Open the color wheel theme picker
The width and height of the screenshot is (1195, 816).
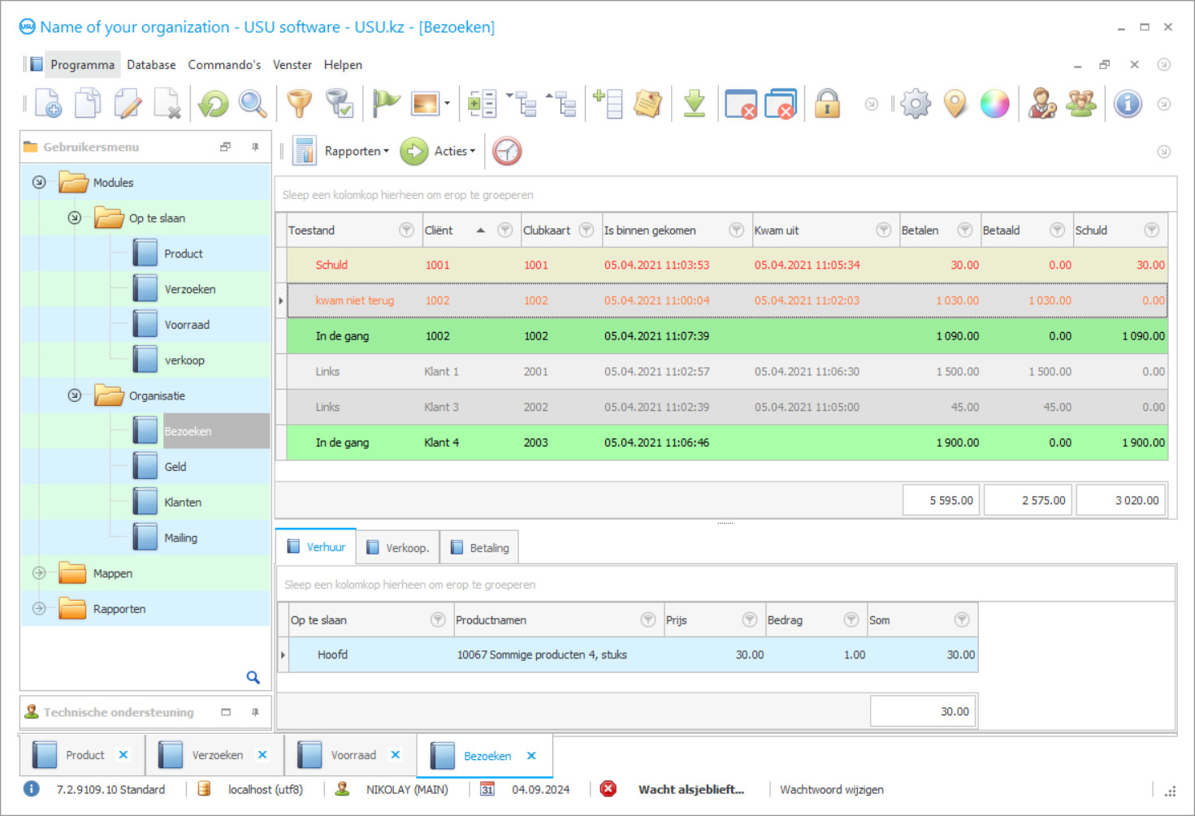(x=994, y=104)
